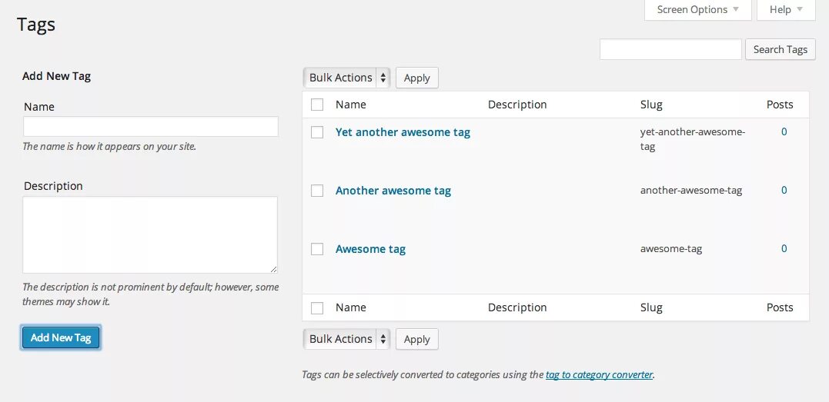Open the bottom Bulk Actions dropdown
This screenshot has height=402, width=829.
click(x=346, y=339)
